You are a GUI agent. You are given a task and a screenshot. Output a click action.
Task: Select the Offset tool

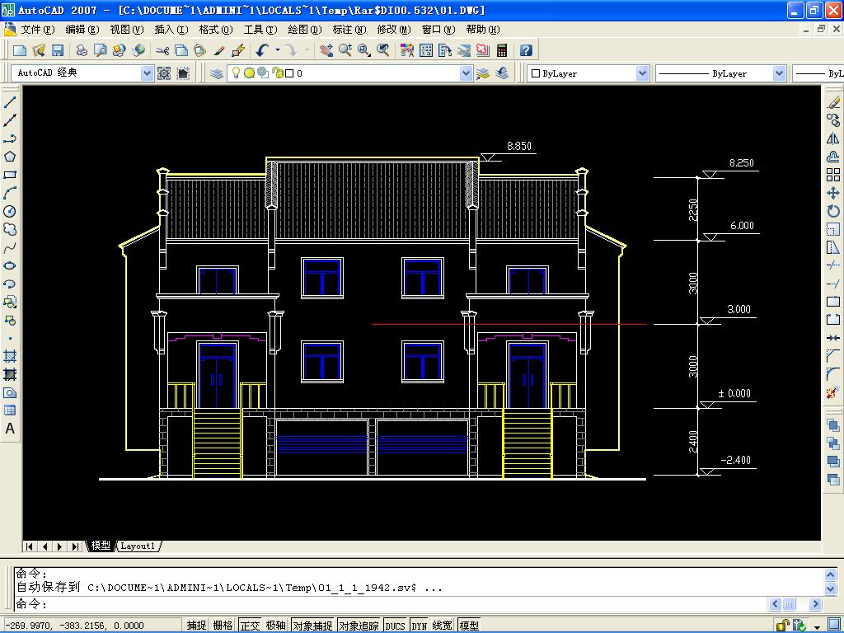833,157
